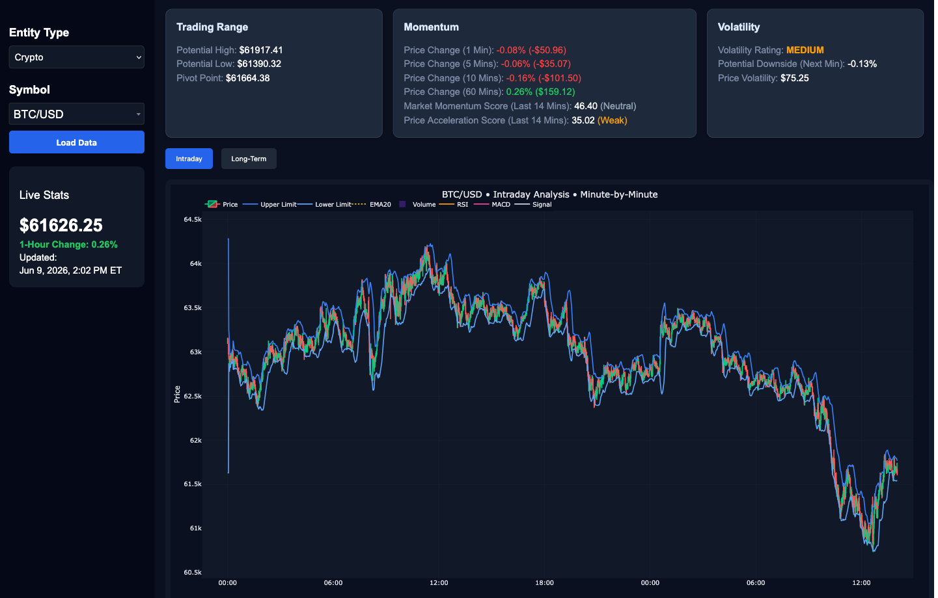Click the Price Change (10 Mins) value
Screen dimensions: 938x598
click(x=544, y=78)
